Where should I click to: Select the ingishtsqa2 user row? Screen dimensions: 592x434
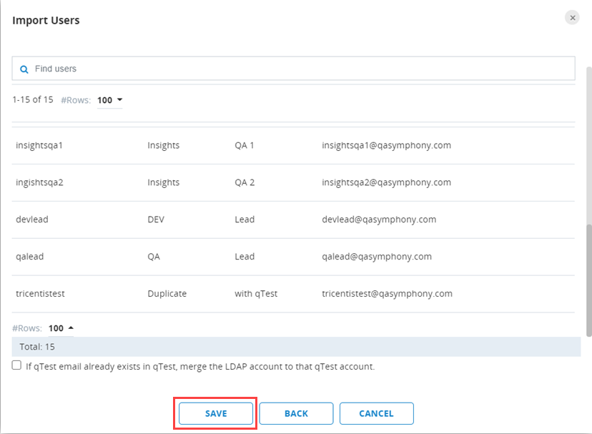click(x=40, y=182)
